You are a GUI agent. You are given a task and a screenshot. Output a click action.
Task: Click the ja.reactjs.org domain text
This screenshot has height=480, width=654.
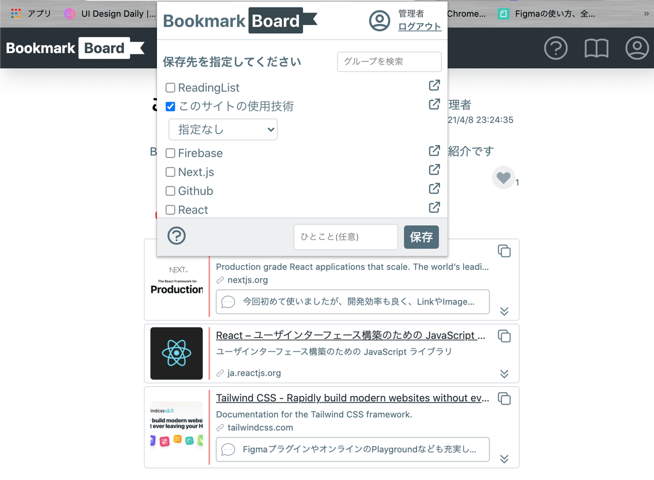coord(254,373)
